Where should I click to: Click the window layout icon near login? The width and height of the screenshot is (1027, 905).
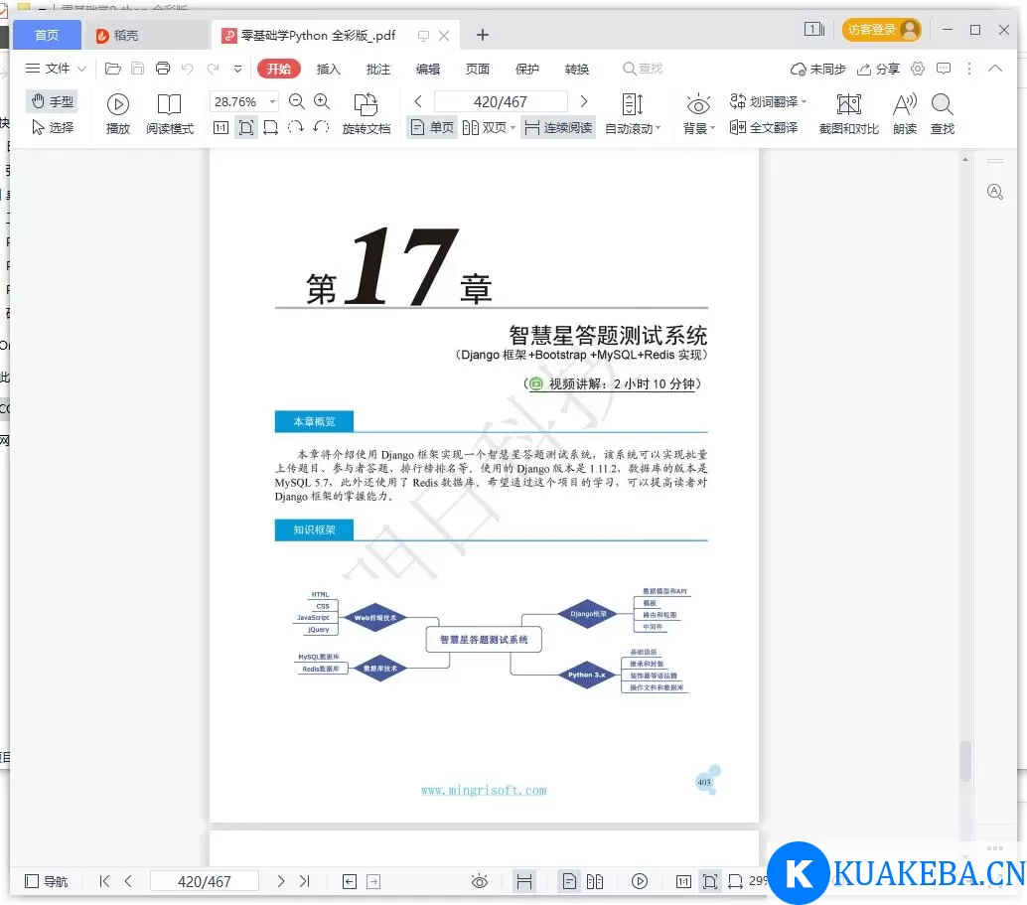click(814, 30)
